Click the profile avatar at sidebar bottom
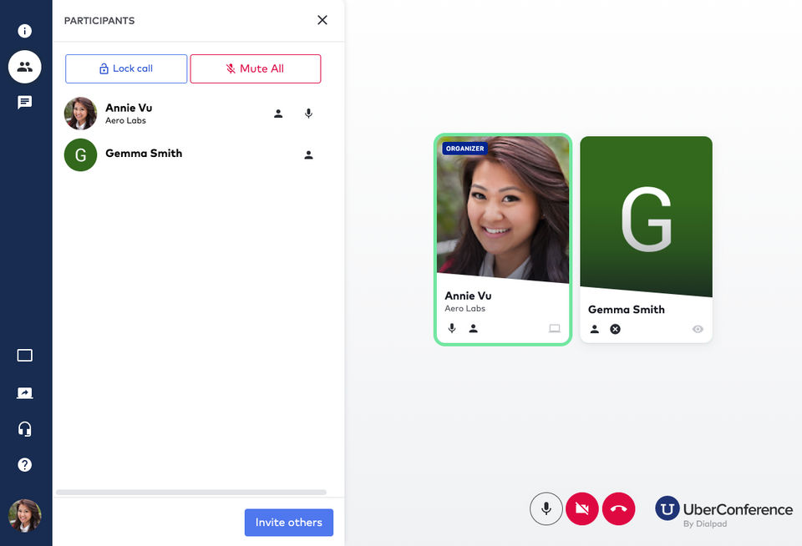 pos(24,515)
